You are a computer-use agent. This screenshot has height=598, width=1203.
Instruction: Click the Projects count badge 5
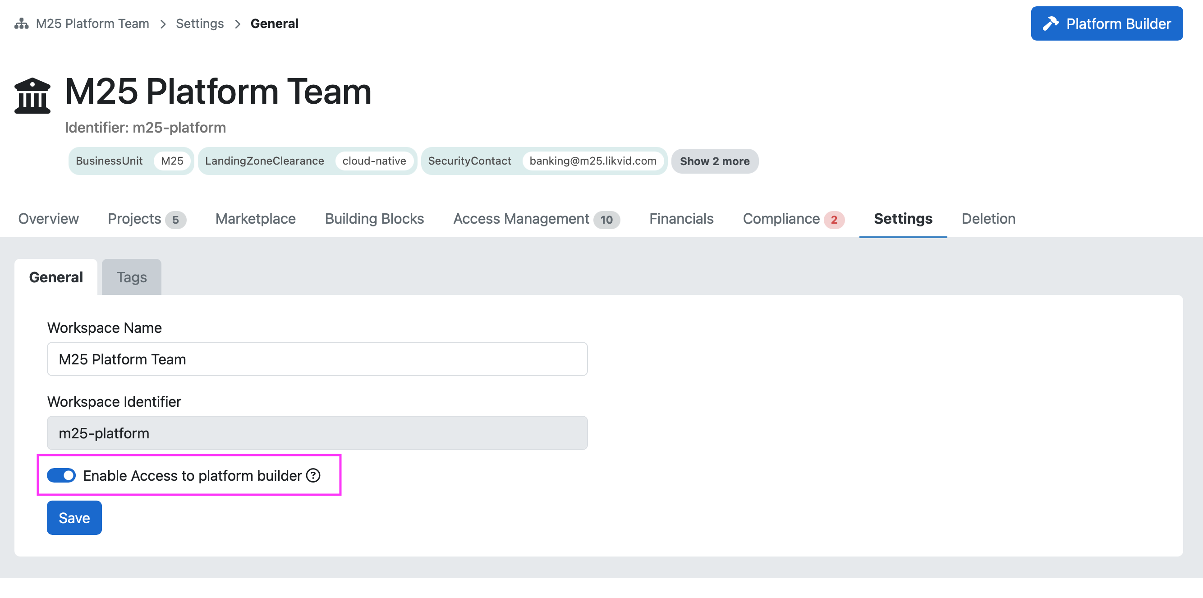175,220
